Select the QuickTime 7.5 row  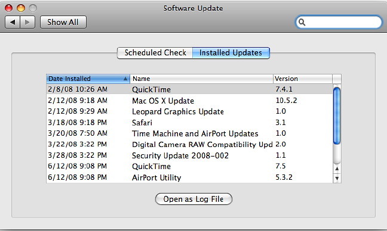tap(189, 166)
